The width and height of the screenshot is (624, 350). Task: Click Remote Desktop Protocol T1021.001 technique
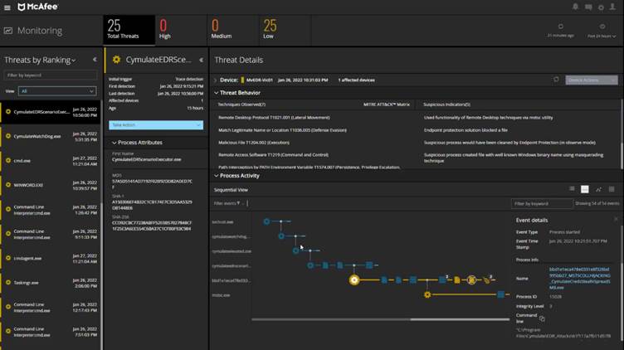tap(274, 118)
